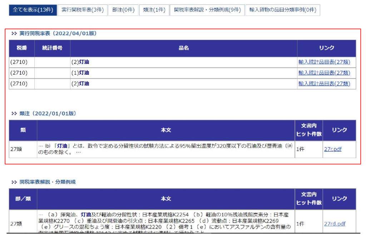Click the arrow icon beside 関税率表解説・分類例規 heading
This screenshot has height=242, width=366.
click(x=14, y=182)
